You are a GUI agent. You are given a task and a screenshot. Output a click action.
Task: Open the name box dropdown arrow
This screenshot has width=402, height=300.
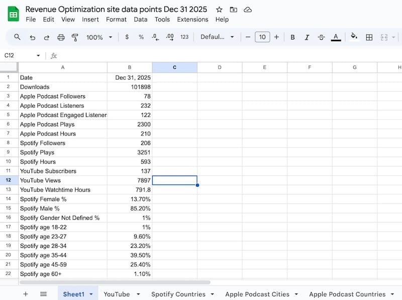(38, 56)
